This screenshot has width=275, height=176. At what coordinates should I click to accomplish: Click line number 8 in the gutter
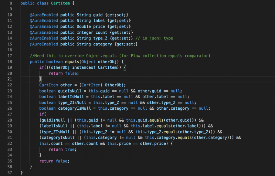click(11, 3)
